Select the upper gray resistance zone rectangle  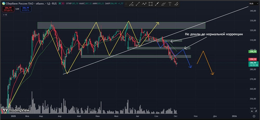click(x=121, y=26)
